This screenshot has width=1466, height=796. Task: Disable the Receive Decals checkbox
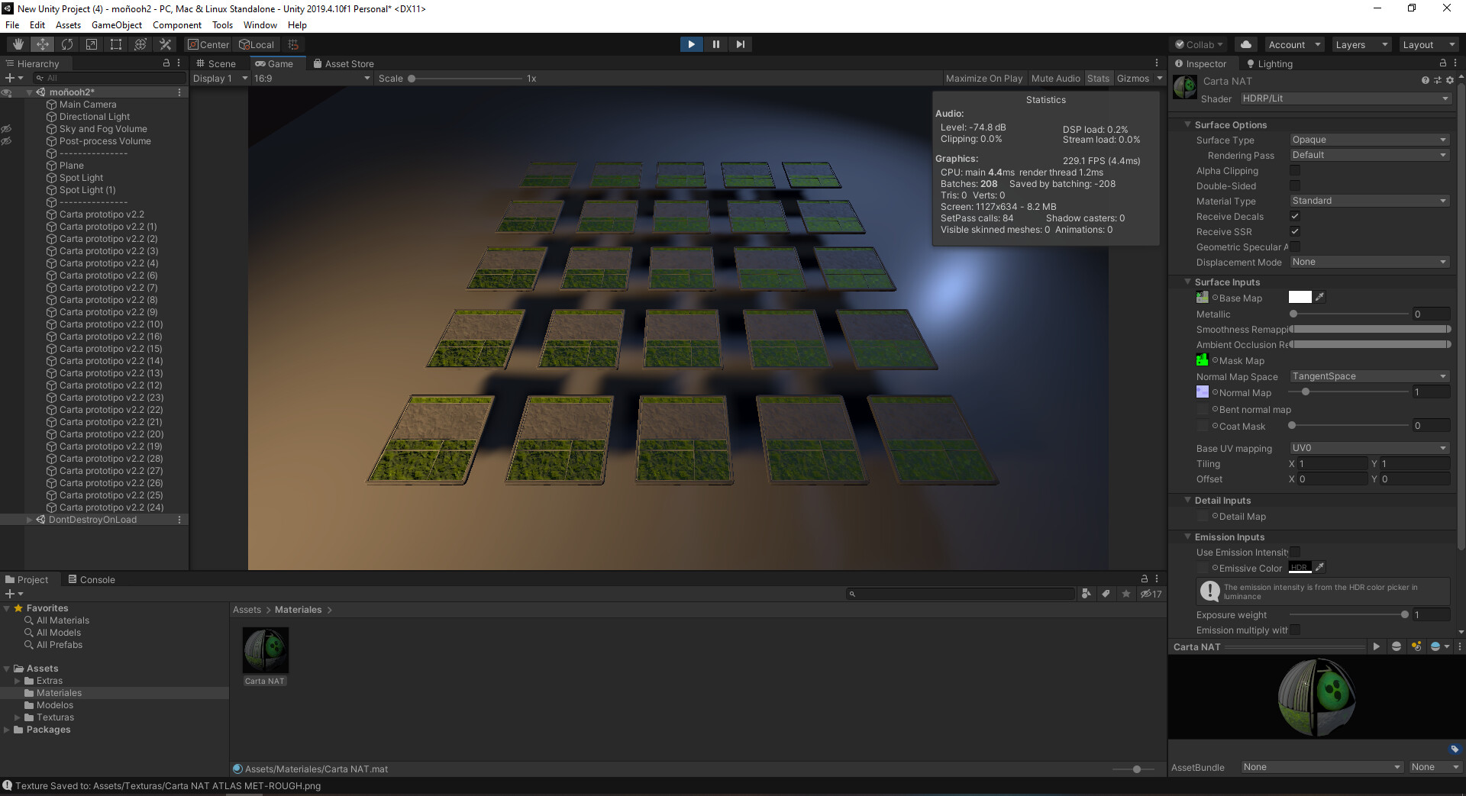pos(1295,216)
